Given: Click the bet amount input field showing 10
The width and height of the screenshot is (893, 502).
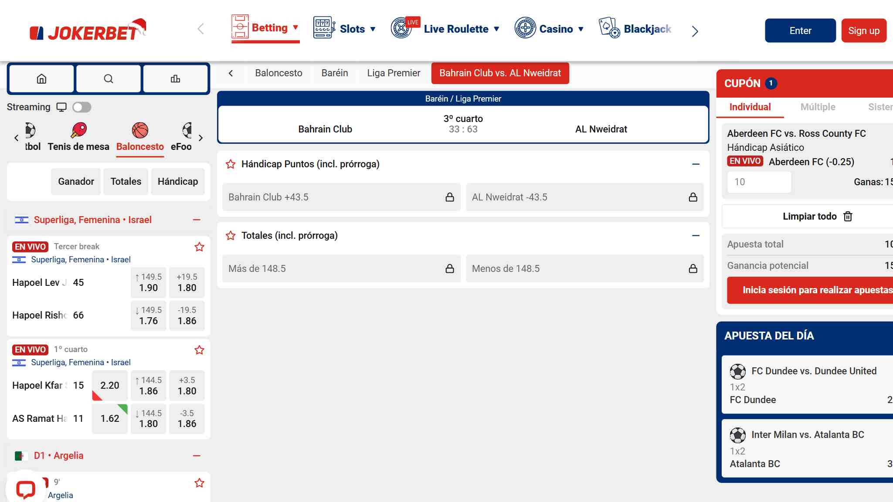Looking at the screenshot, I should coord(759,182).
